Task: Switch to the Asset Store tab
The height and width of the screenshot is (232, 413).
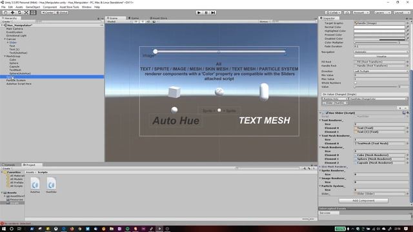Action: coord(159,18)
